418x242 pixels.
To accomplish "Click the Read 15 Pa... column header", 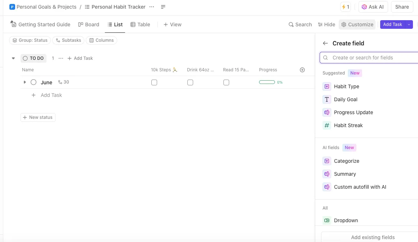I will 236,70.
